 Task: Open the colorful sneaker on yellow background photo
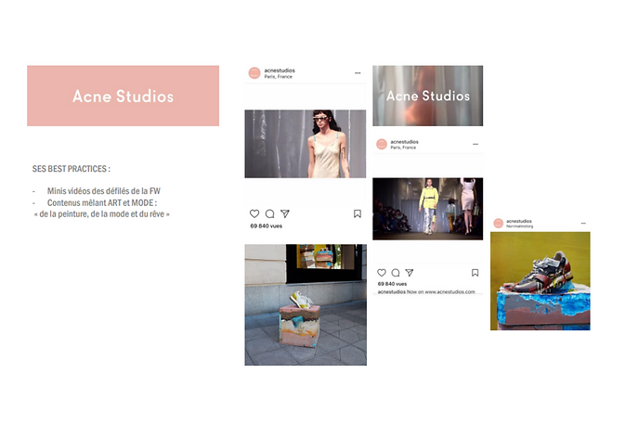(540, 280)
